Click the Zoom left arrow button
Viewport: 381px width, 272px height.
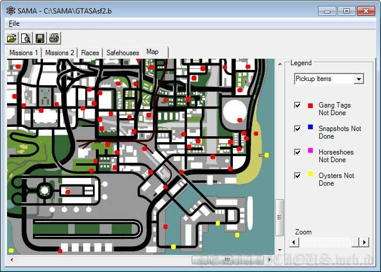294,242
